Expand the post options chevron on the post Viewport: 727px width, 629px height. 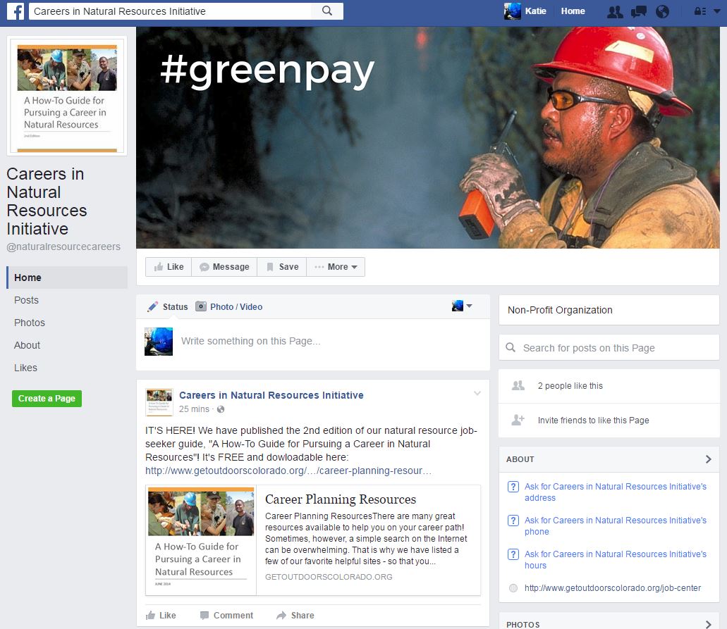point(477,393)
